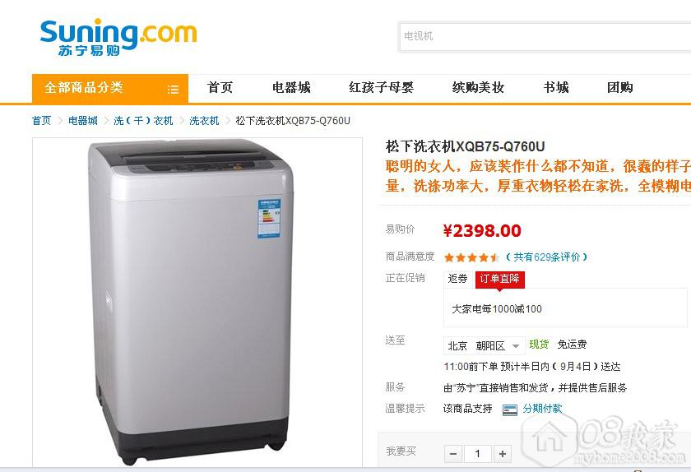This screenshot has height=472, width=691.
Task: Increase quantity with the plus button
Action: pyautogui.click(x=502, y=453)
